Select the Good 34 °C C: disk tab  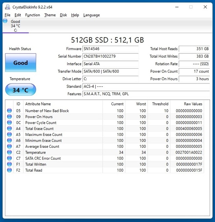coord(15,26)
